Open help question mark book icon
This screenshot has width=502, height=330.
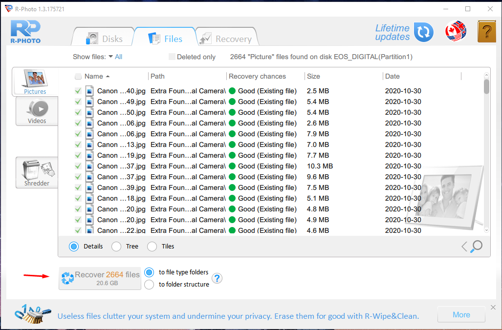coord(487,31)
